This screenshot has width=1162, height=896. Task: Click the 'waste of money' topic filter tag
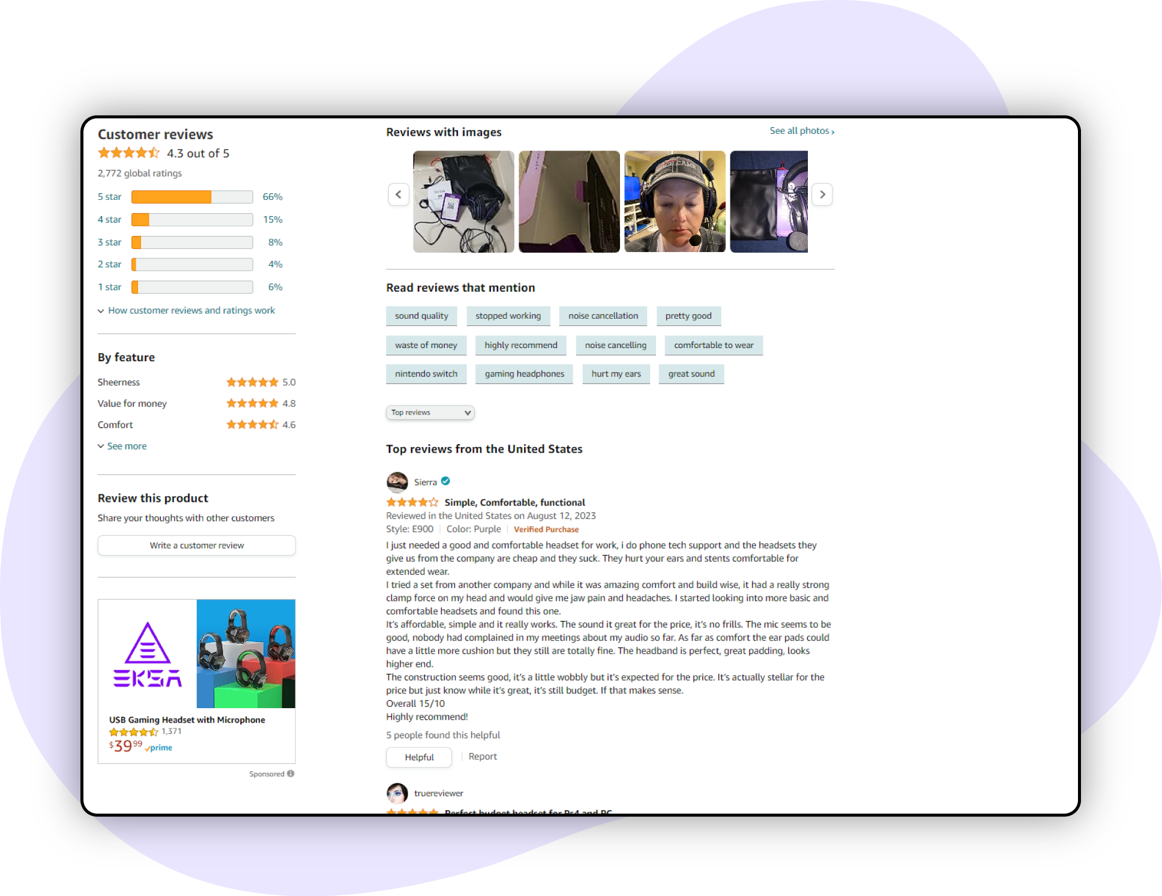(426, 344)
